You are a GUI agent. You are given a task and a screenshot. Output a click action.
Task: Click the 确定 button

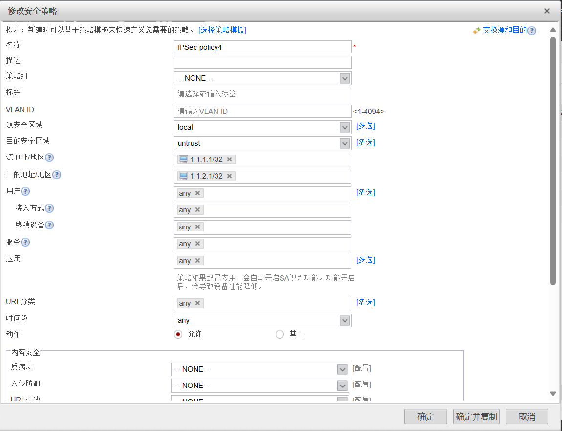point(426,417)
